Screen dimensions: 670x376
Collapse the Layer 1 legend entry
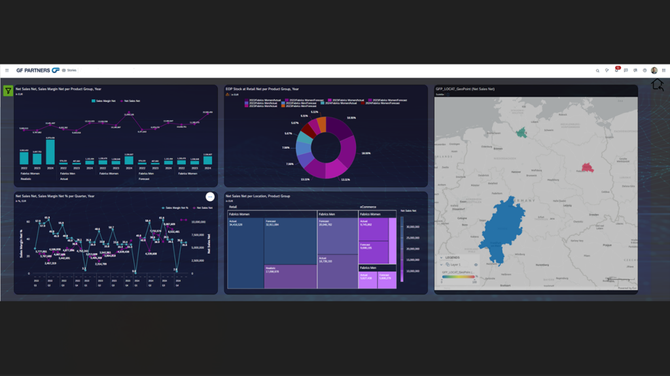point(441,265)
